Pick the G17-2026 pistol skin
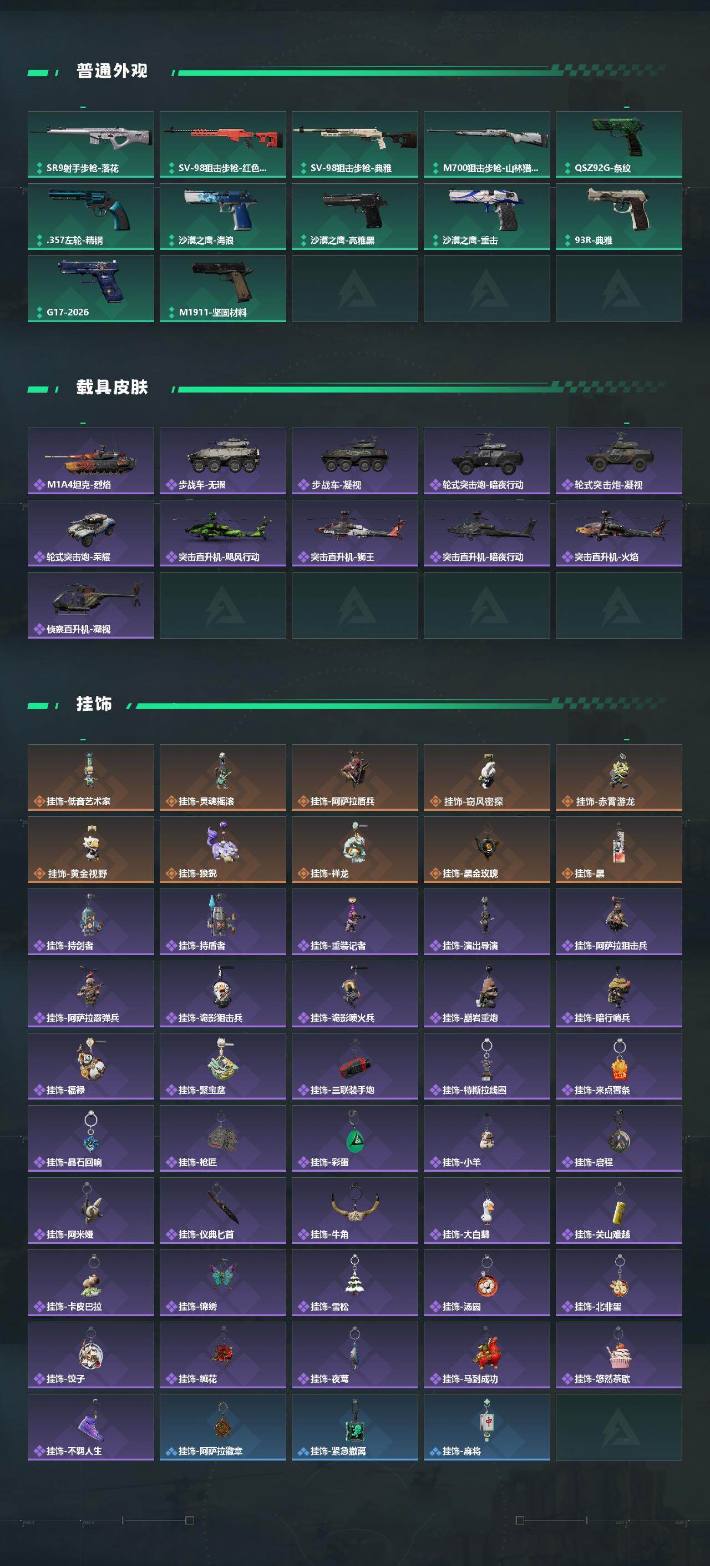 [90, 289]
